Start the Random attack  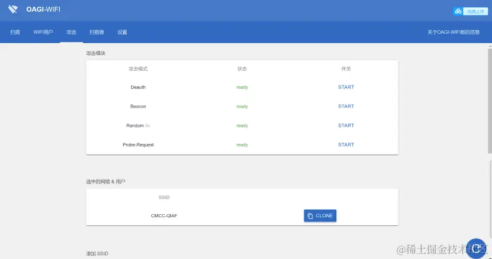point(346,126)
